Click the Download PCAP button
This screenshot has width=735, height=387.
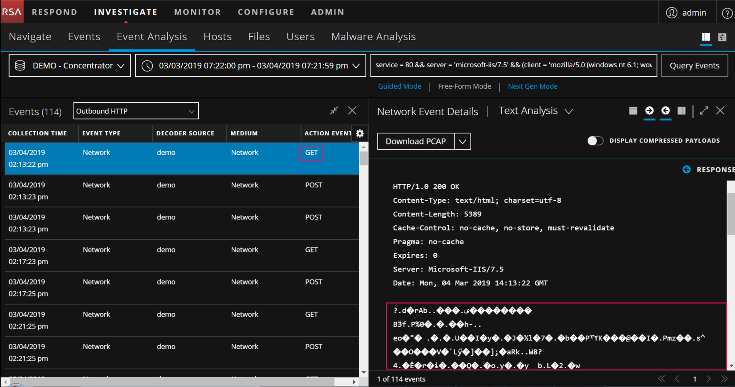[x=415, y=141]
